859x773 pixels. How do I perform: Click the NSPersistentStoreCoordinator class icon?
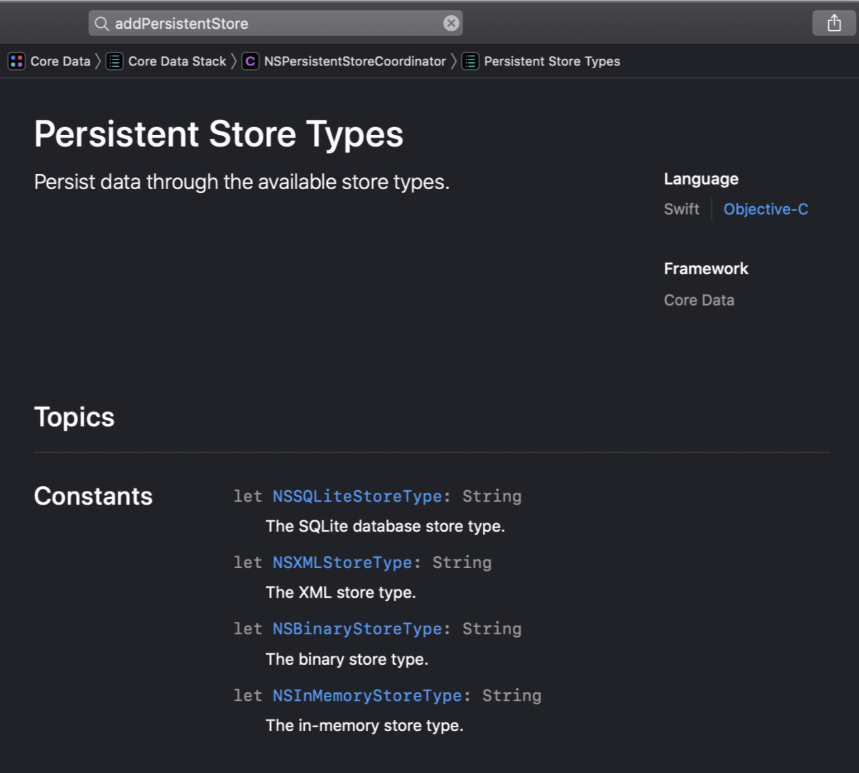point(250,62)
